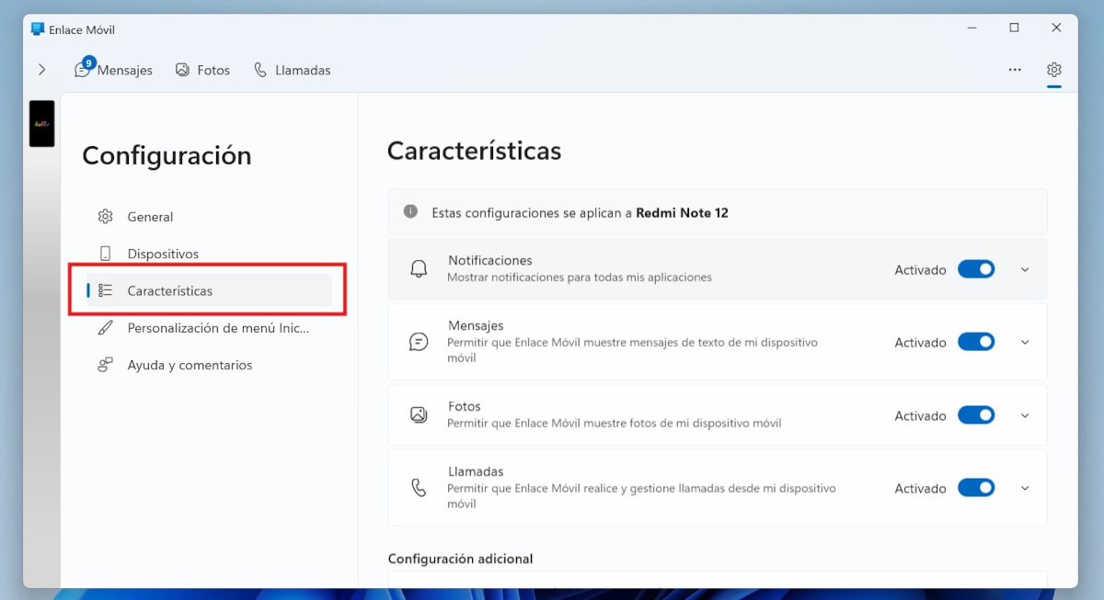
Task: Click the Mensajes speech bubble icon in list
Action: pyautogui.click(x=419, y=342)
